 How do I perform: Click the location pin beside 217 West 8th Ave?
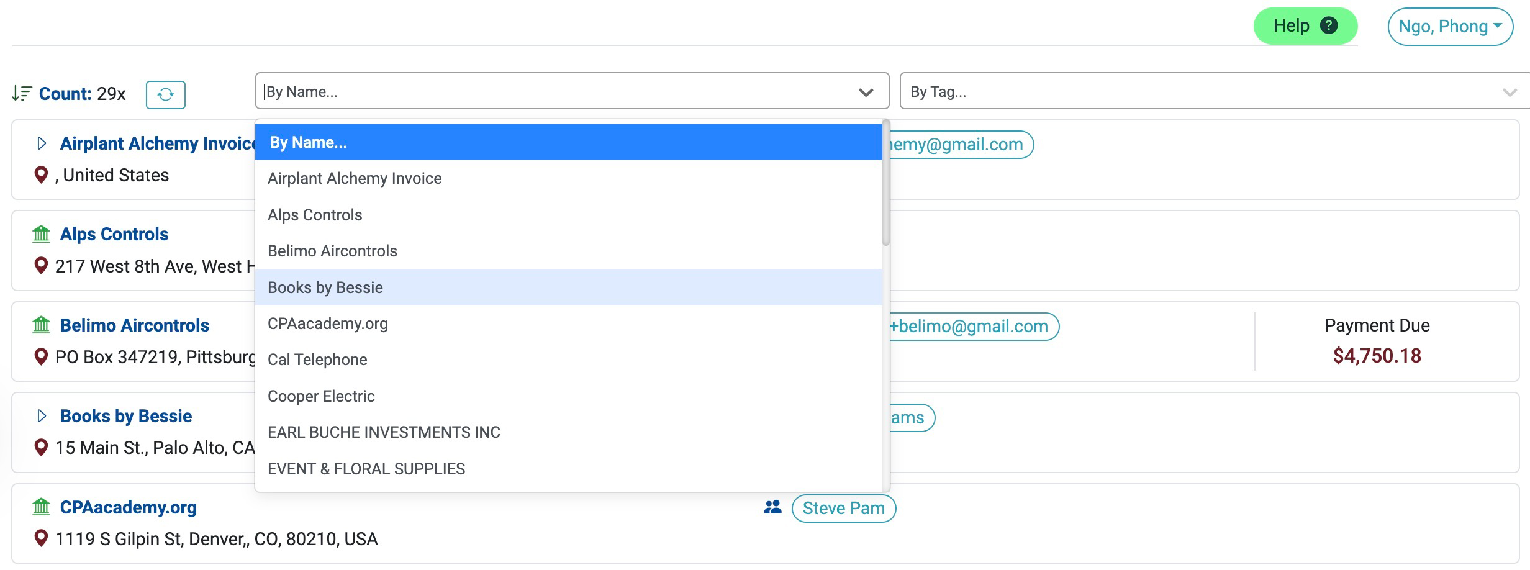point(41,266)
